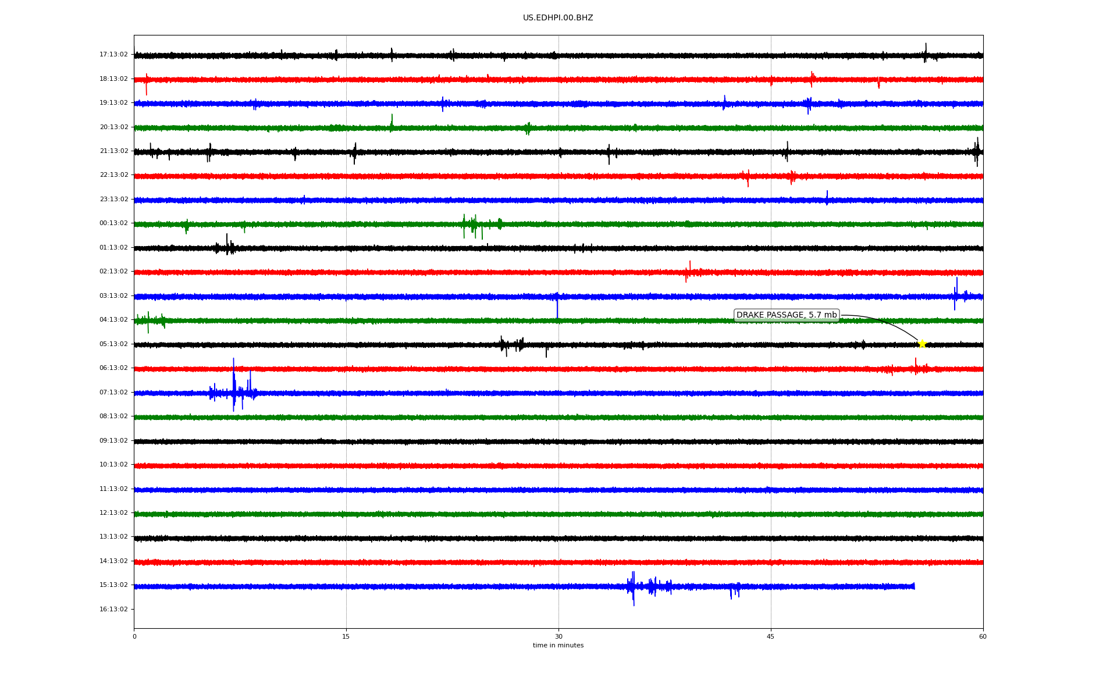Select the 22:13:02 time label

(x=113, y=175)
